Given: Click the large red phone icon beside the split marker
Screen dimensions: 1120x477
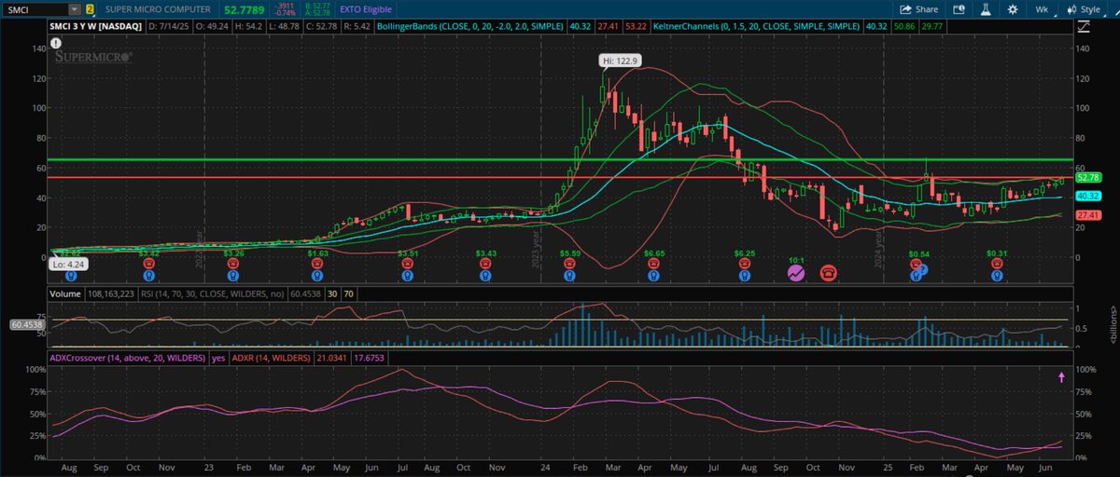Looking at the screenshot, I should click(x=828, y=273).
